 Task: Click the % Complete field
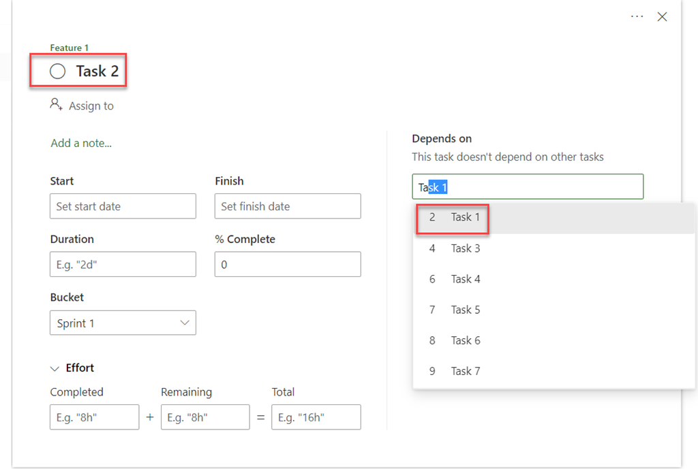click(287, 264)
